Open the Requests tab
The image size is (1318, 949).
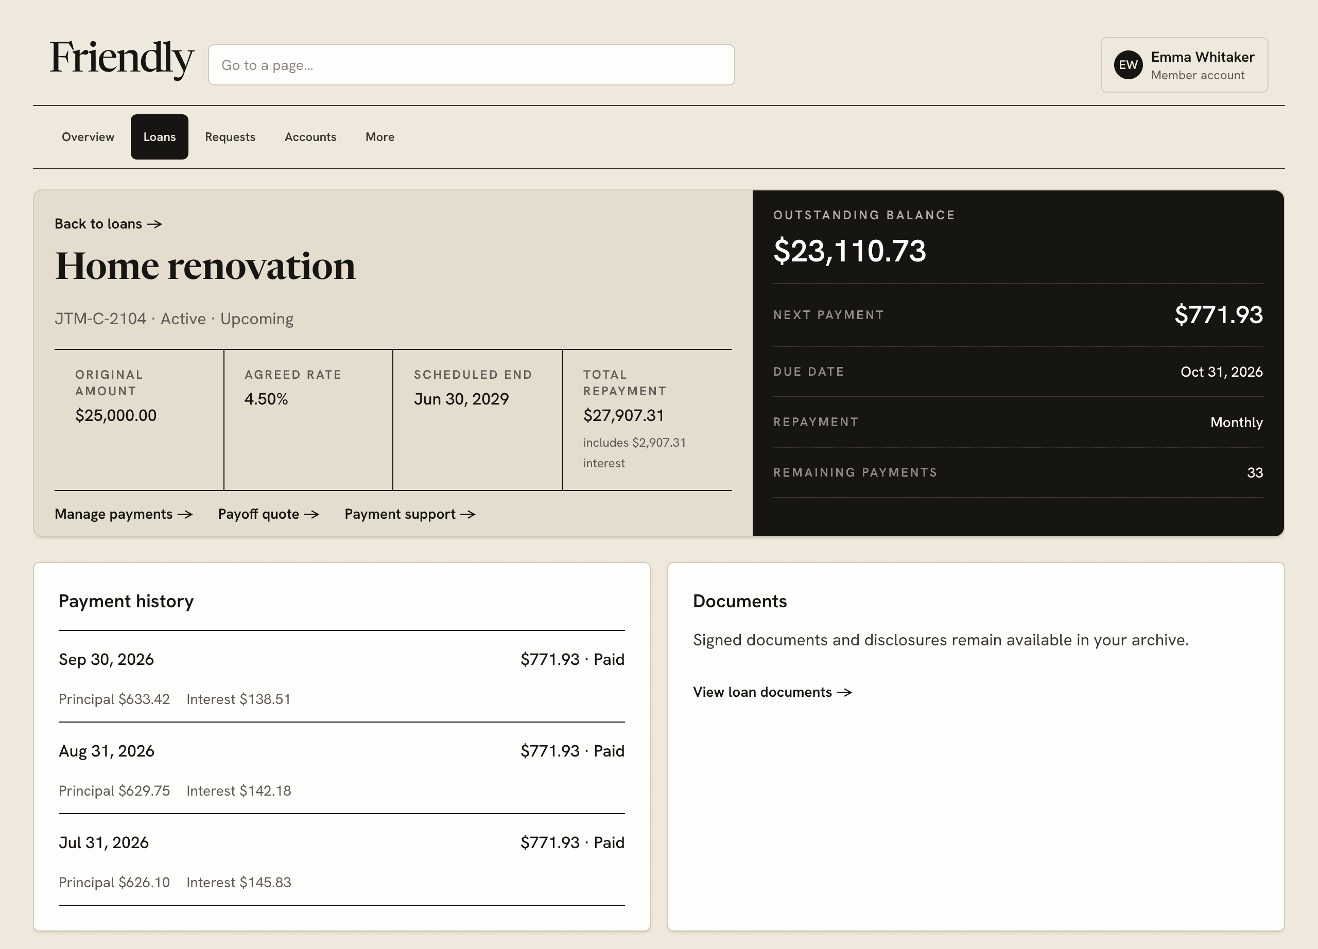pos(230,137)
